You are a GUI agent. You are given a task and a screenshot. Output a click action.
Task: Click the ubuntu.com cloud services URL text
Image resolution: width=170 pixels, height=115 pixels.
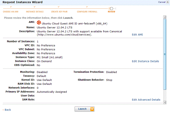(64, 35)
